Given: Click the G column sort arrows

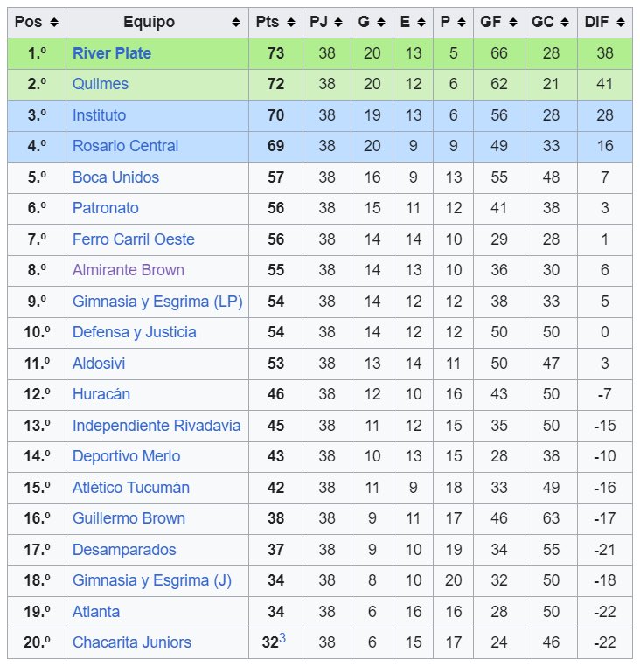Looking at the screenshot, I should pyautogui.click(x=381, y=23).
